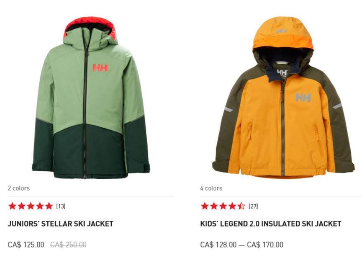Open the [13] reviews count
Viewport: 362px width, 268px height.
(x=61, y=206)
